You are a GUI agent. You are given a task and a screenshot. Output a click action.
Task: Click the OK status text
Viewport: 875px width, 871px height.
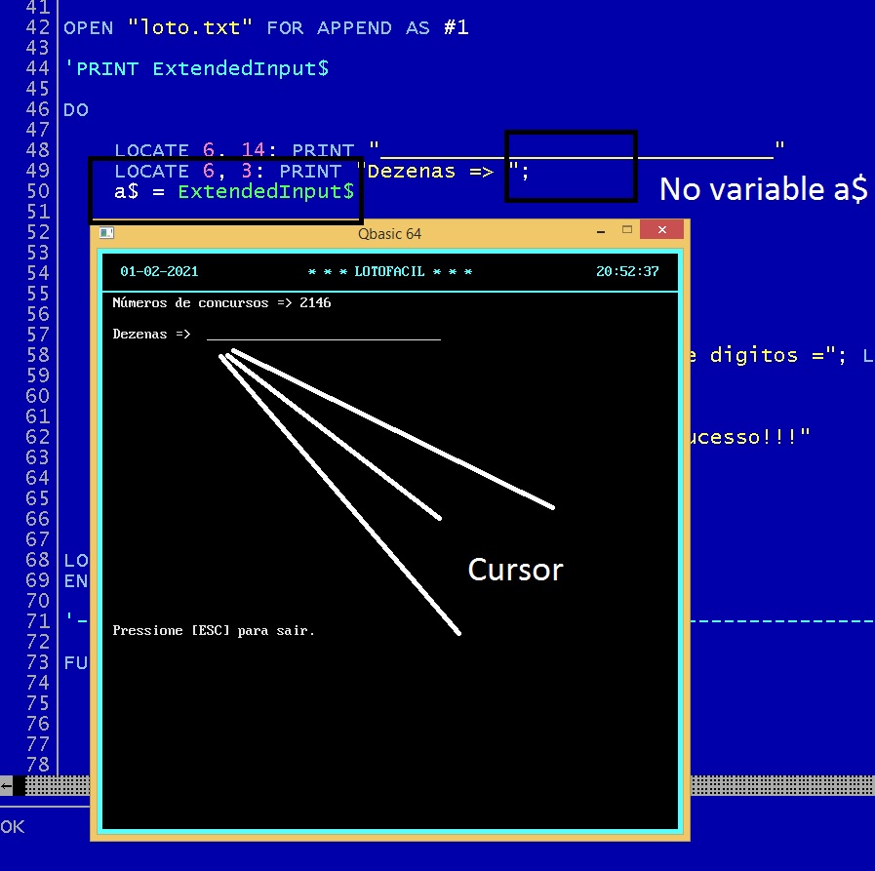click(x=13, y=826)
